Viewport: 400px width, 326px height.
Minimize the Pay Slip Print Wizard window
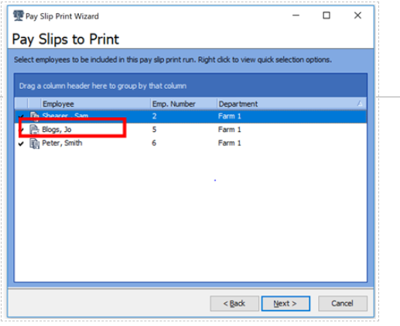tap(296, 15)
